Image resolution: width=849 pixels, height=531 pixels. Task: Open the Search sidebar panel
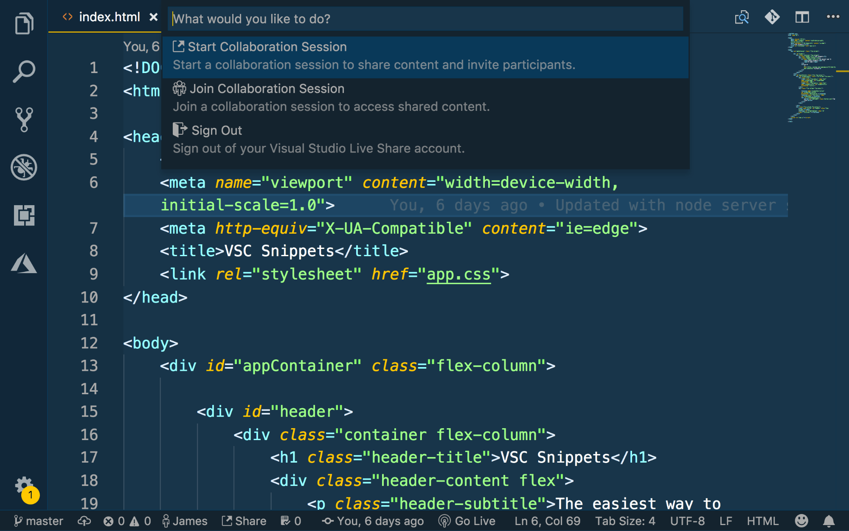[24, 71]
